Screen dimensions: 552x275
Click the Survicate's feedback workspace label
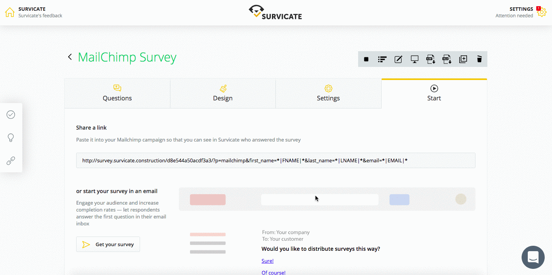coord(40,16)
